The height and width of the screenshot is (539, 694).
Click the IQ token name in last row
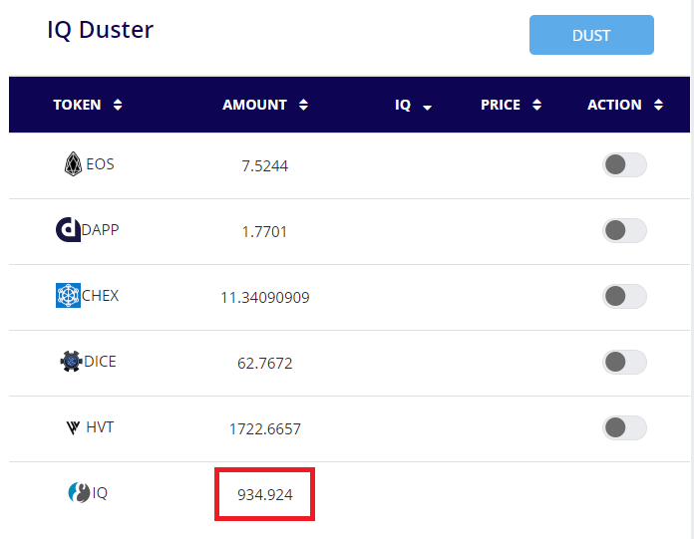pyautogui.click(x=100, y=493)
